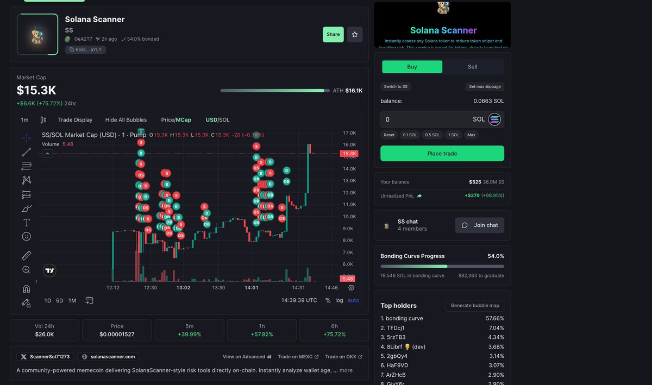This screenshot has width=652, height=385.
Task: Expand description with the more link
Action: click(346, 370)
